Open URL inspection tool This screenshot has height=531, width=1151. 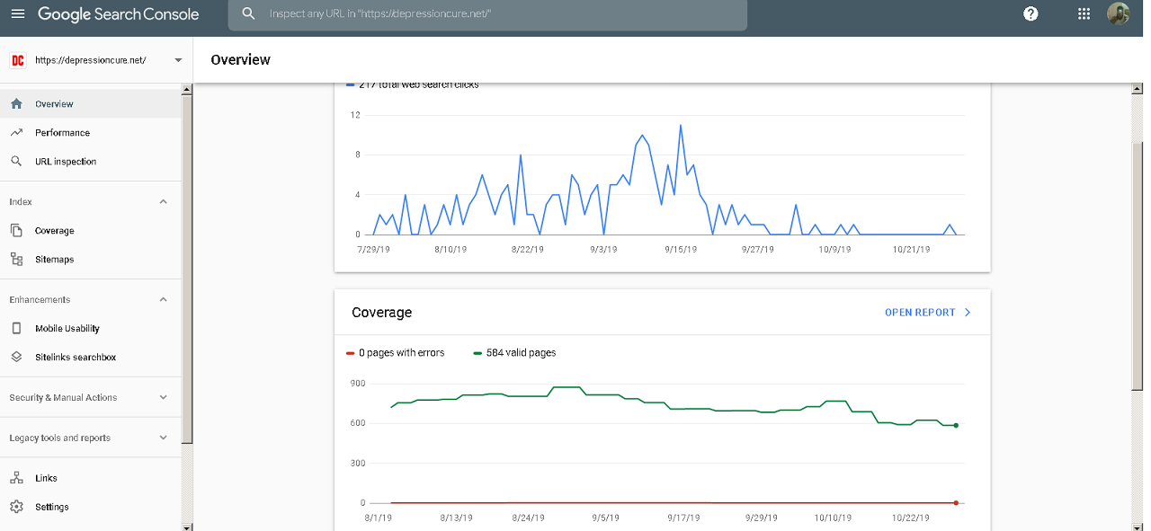(x=90, y=162)
